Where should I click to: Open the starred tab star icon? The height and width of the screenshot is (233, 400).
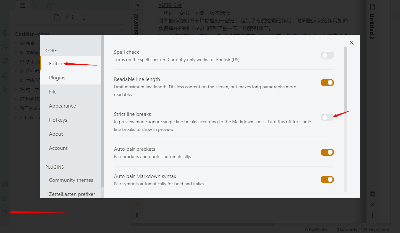49,5
